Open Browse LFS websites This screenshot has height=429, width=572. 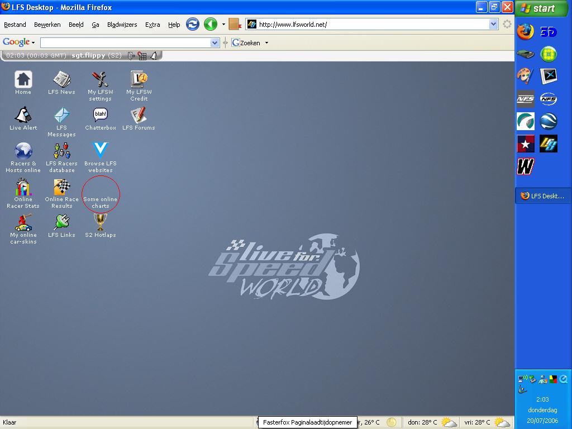click(x=101, y=158)
